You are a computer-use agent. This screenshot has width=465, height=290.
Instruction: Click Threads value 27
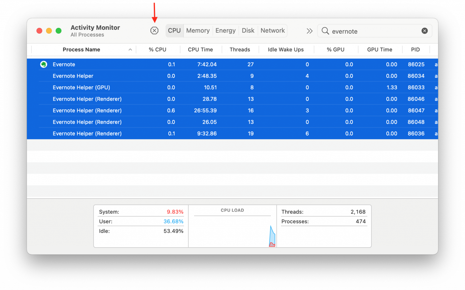[x=251, y=64]
